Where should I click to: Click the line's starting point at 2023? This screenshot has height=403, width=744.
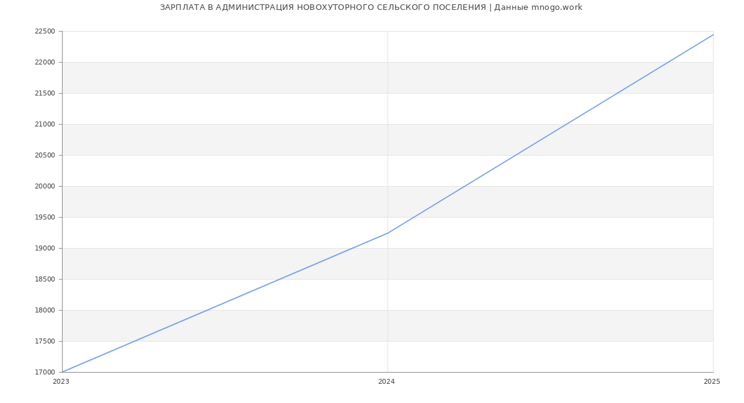click(x=63, y=372)
